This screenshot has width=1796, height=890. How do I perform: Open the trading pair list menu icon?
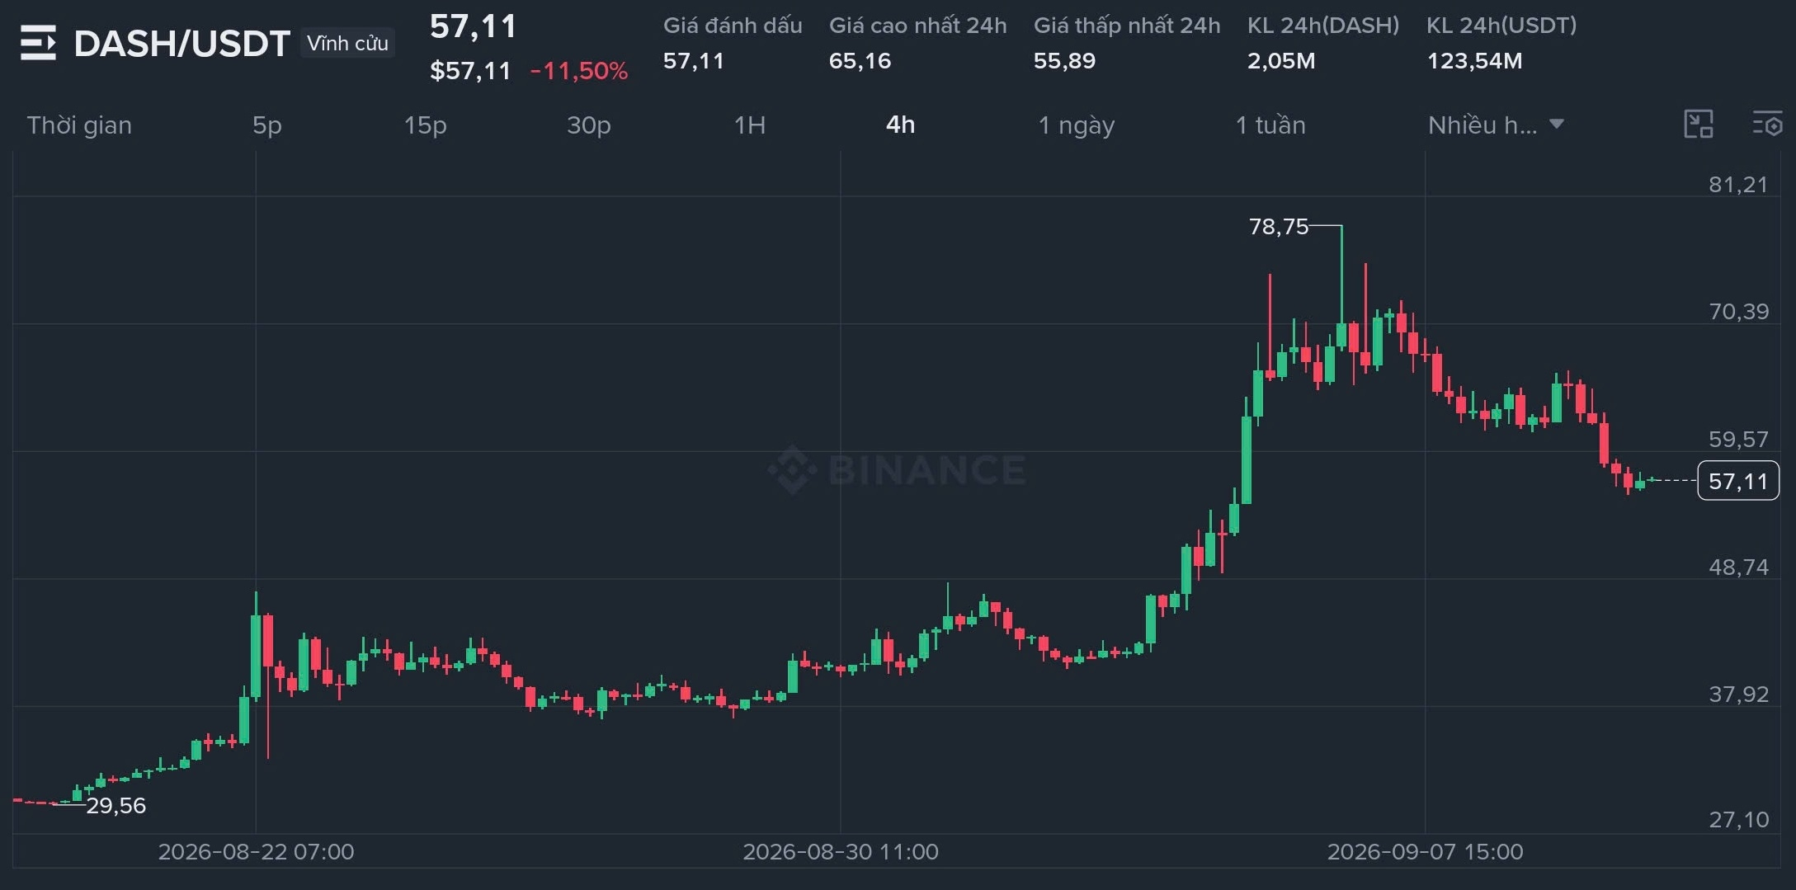[x=38, y=43]
